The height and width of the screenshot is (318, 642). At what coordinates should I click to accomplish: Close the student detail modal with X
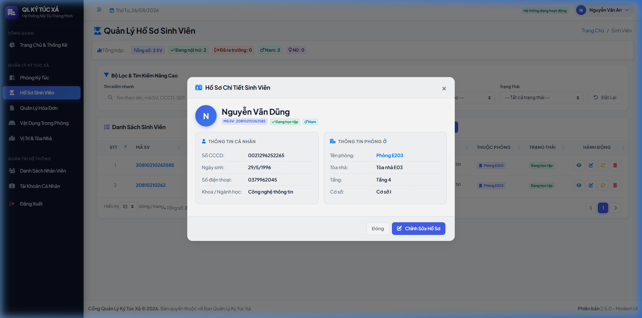pyautogui.click(x=444, y=88)
